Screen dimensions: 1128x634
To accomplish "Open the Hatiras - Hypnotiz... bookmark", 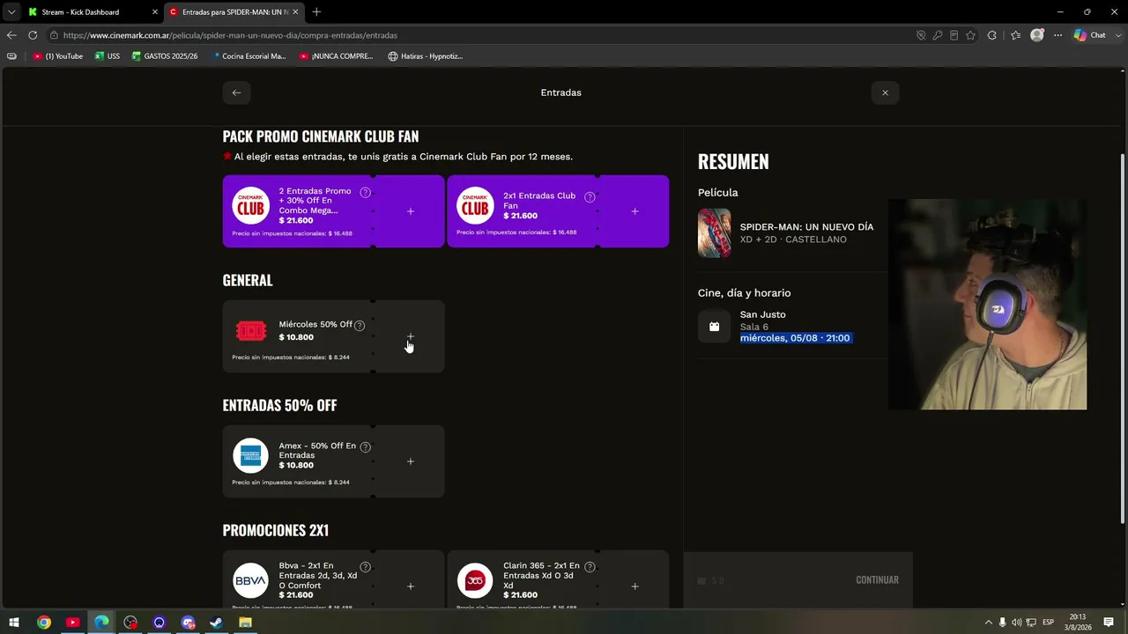I will [x=425, y=56].
